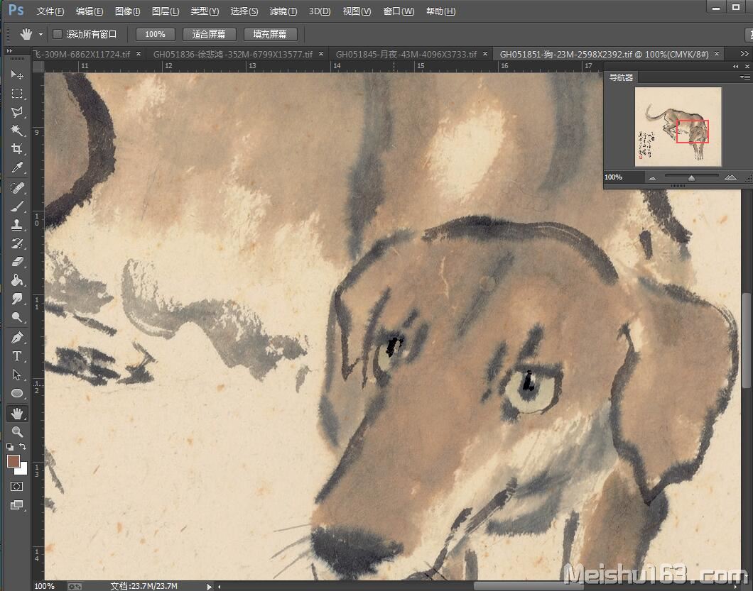Swap foreground and background colors
753x591 pixels.
pos(22,446)
